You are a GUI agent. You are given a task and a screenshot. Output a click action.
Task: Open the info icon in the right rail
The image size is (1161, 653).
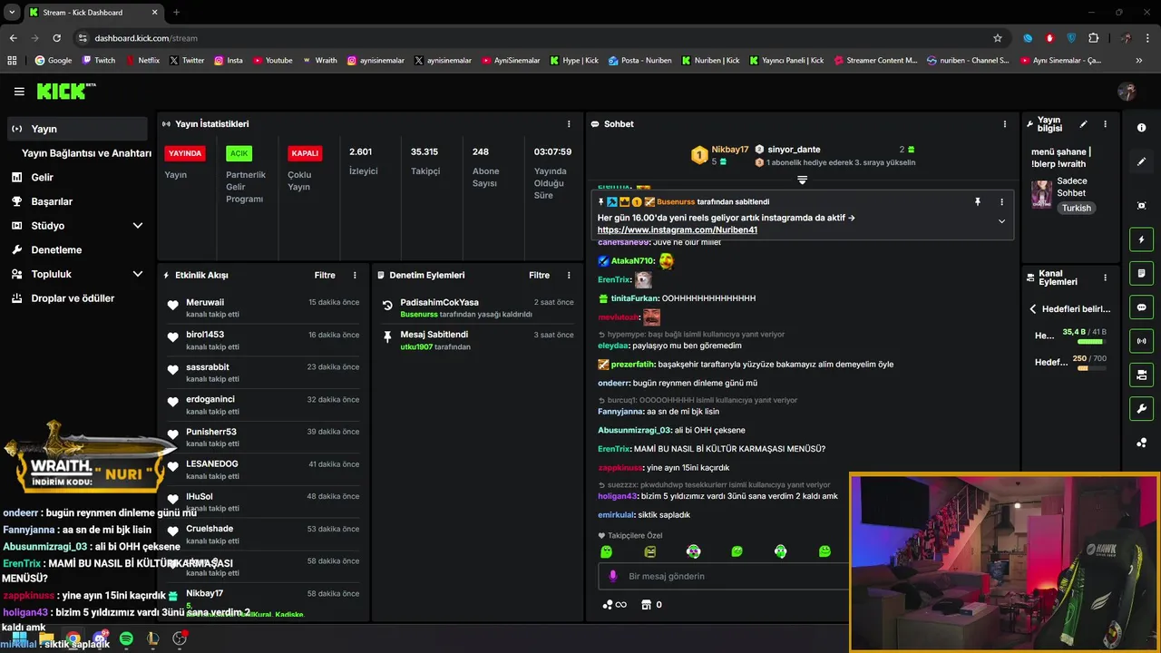(1141, 128)
